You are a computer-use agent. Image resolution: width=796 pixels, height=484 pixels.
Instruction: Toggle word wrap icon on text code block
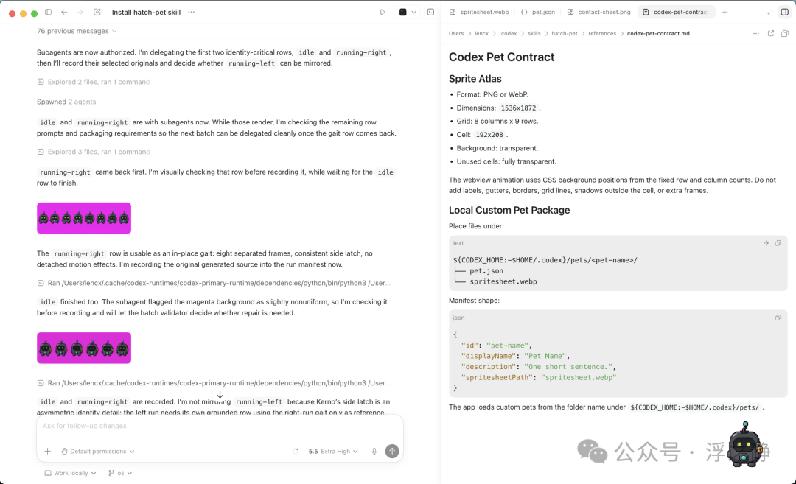point(766,243)
